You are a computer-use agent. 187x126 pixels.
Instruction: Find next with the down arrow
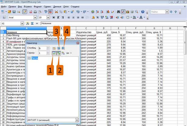tap(171, 12)
